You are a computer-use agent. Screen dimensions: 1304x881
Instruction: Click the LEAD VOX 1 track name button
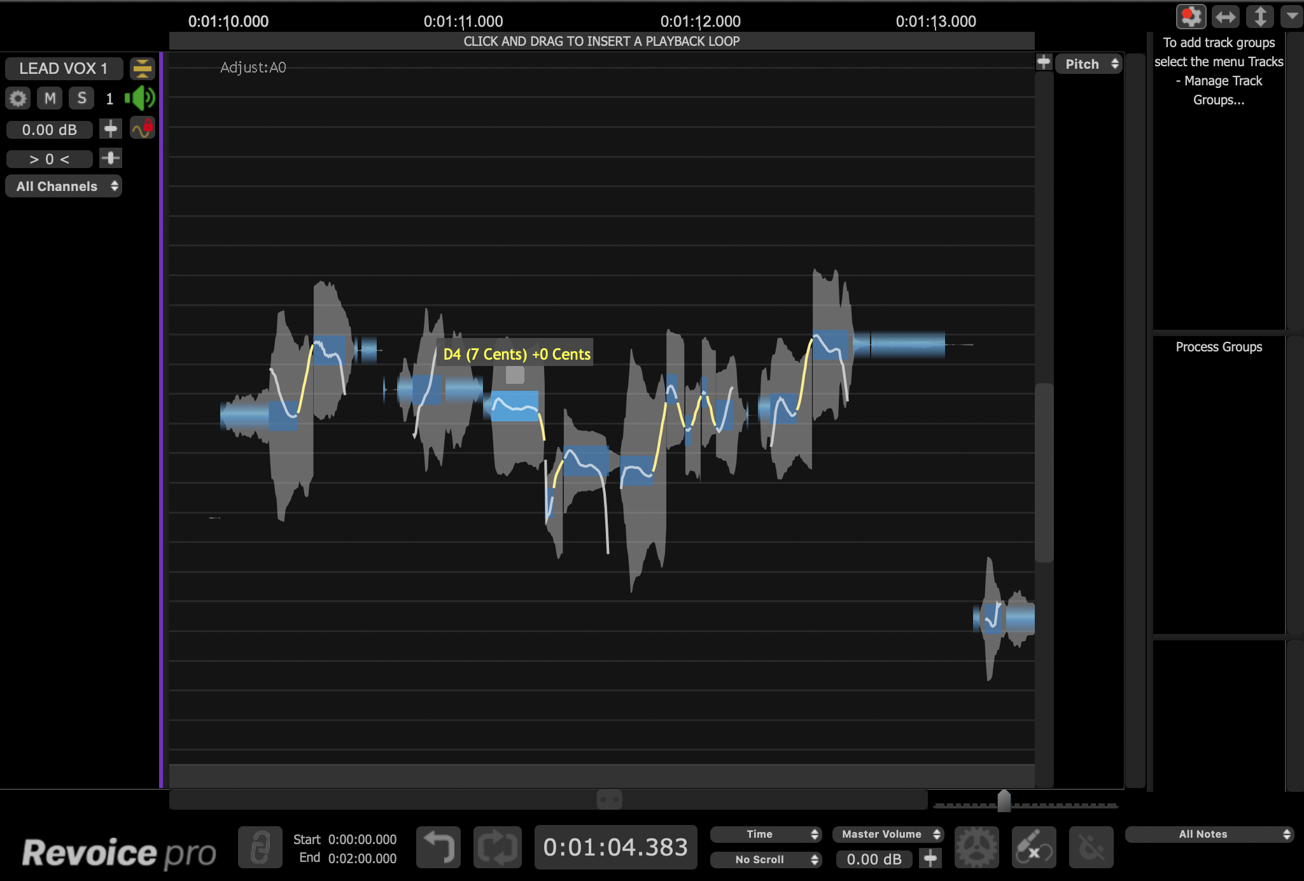point(64,68)
